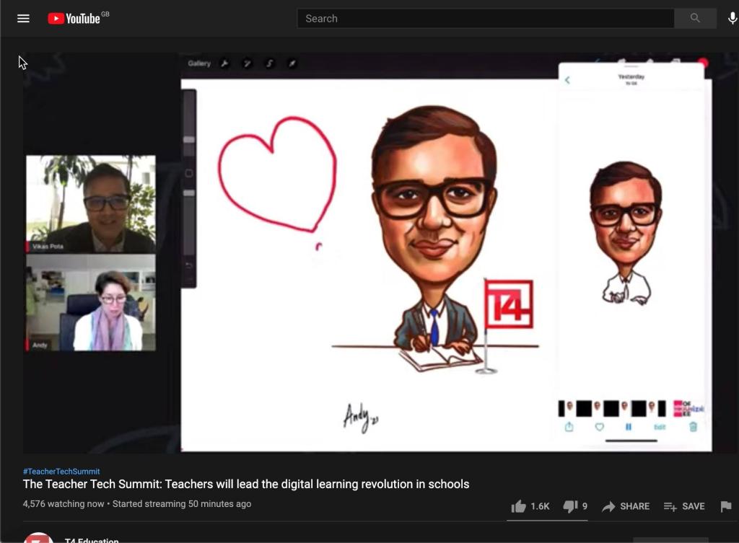Save video to a playlist

(x=684, y=506)
